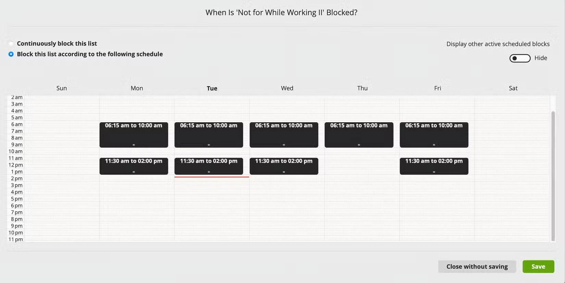Grab resize handle of Wednesday 11:30 am block
This screenshot has height=283, width=565.
pos(284,172)
